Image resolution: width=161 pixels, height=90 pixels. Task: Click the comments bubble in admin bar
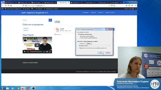(x=32, y=9)
